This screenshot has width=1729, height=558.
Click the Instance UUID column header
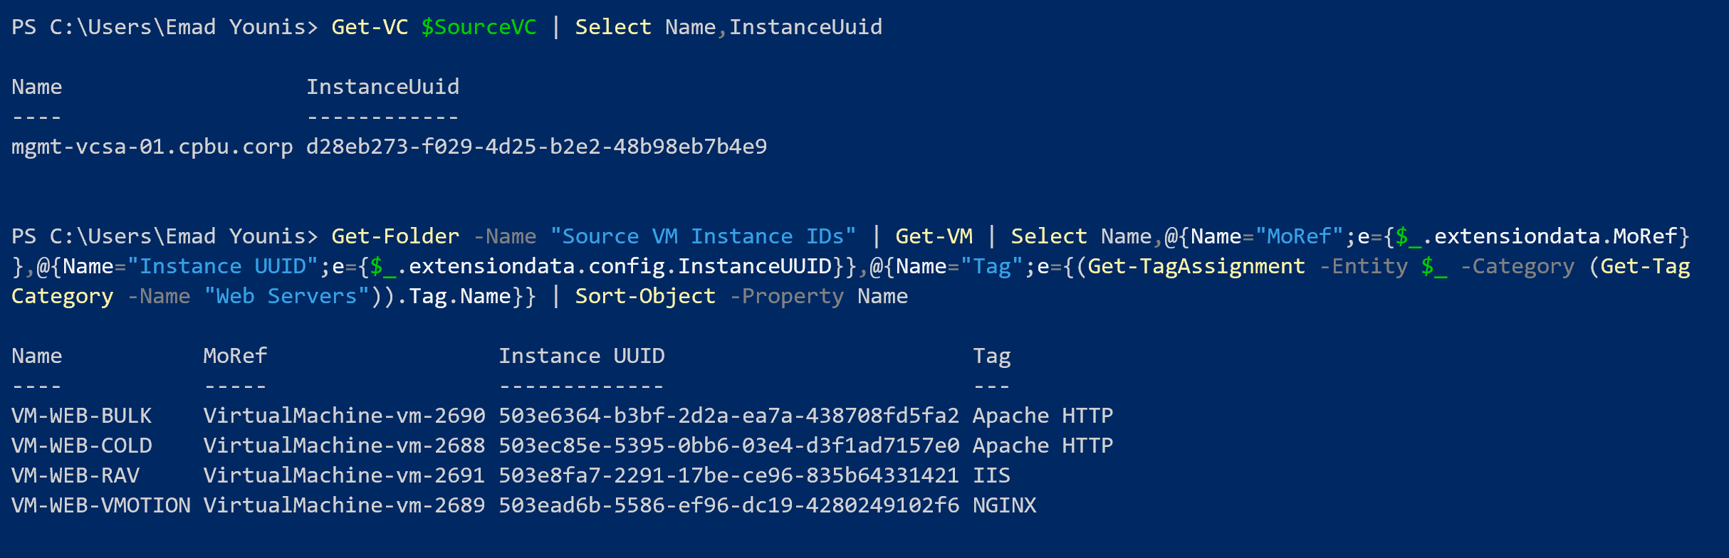click(581, 356)
